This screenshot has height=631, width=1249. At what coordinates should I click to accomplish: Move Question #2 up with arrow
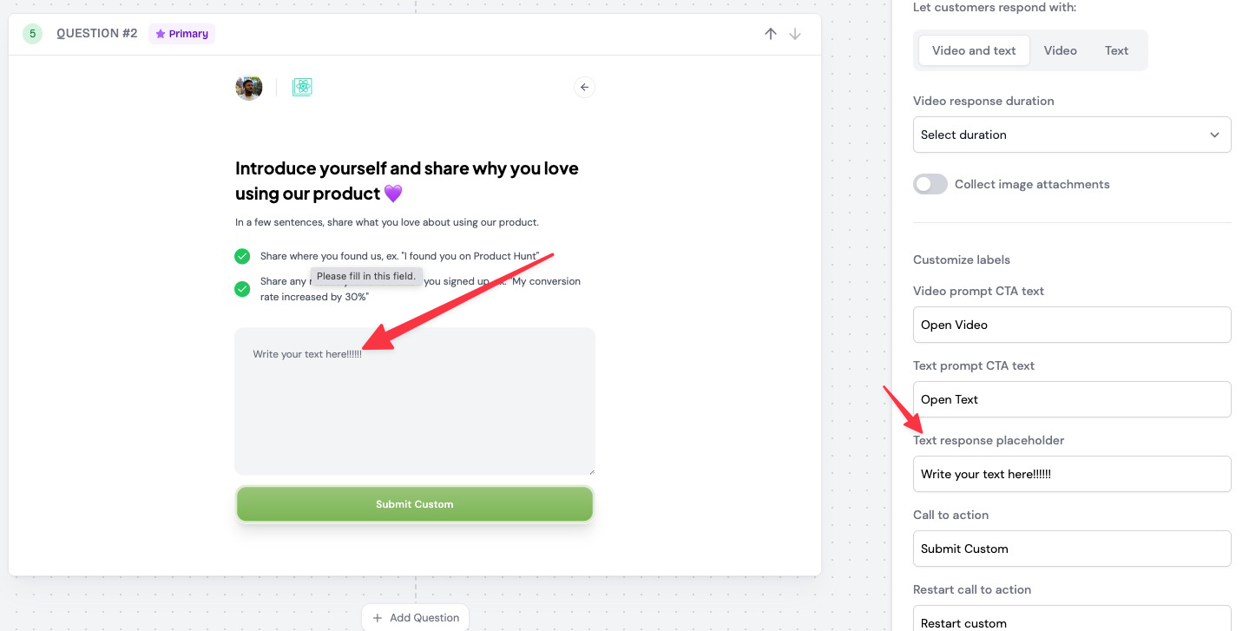[770, 34]
